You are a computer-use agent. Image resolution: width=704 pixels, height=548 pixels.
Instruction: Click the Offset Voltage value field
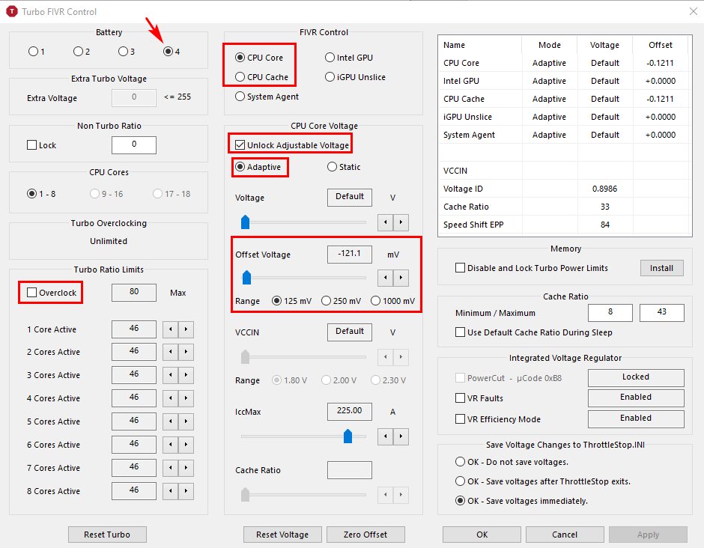349,255
